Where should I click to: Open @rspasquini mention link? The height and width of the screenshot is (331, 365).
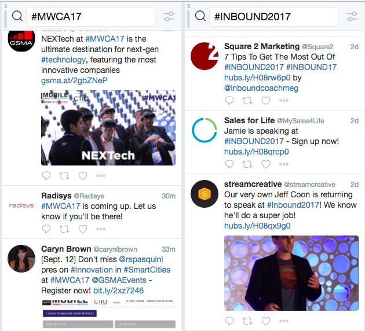(141, 259)
